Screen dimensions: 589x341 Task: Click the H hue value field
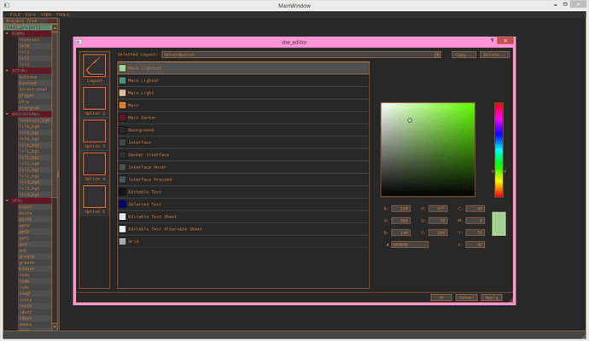(x=438, y=209)
